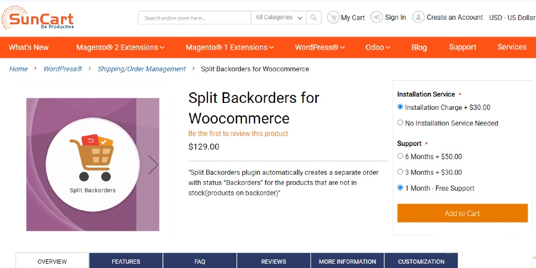Click the search magnifier icon

coord(314,18)
